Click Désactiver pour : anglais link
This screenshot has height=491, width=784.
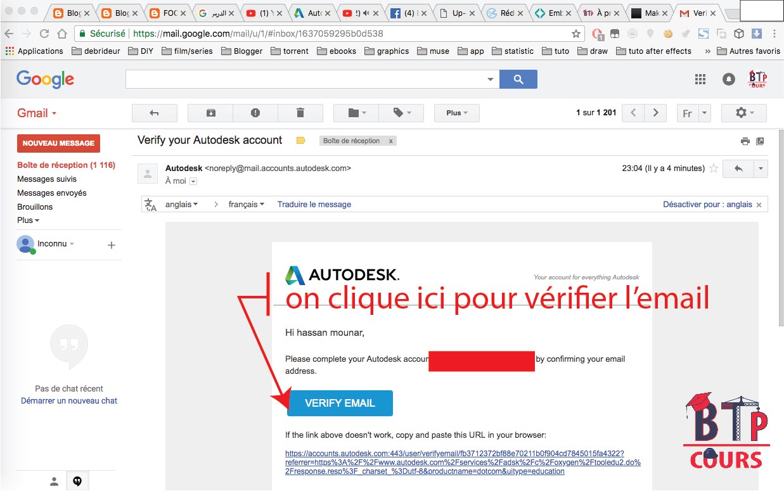tap(707, 204)
